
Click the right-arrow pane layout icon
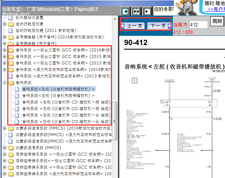(x=125, y=11)
